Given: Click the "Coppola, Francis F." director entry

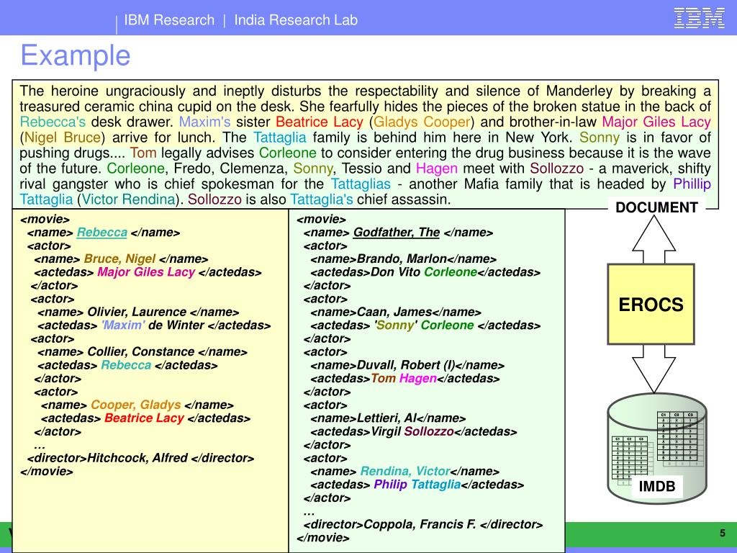Looking at the screenshot, I should point(420,524).
